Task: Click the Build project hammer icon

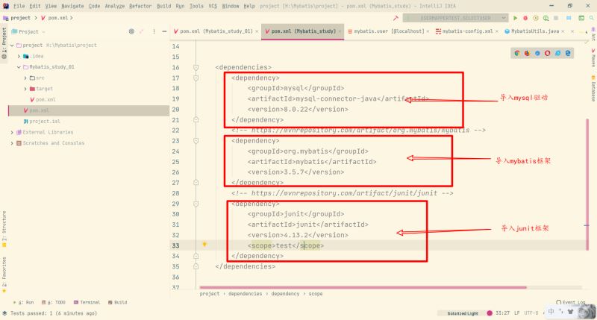Action: pyautogui.click(x=396, y=18)
